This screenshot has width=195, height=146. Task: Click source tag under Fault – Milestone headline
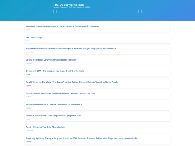click(x=30, y=130)
